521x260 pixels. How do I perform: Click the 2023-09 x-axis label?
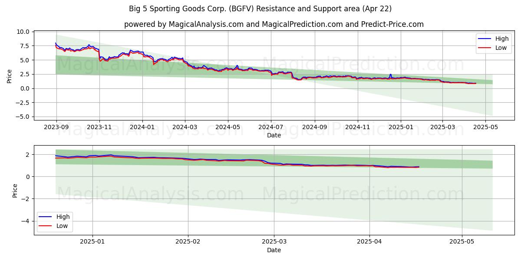pyautogui.click(x=56, y=128)
